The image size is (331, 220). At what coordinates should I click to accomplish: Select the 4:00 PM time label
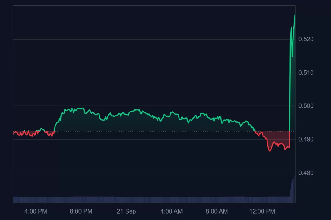click(x=36, y=211)
